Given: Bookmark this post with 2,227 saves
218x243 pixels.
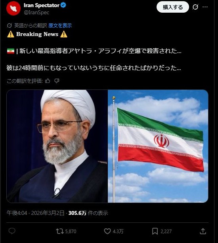Looking at the screenshot, I should coord(162,232).
